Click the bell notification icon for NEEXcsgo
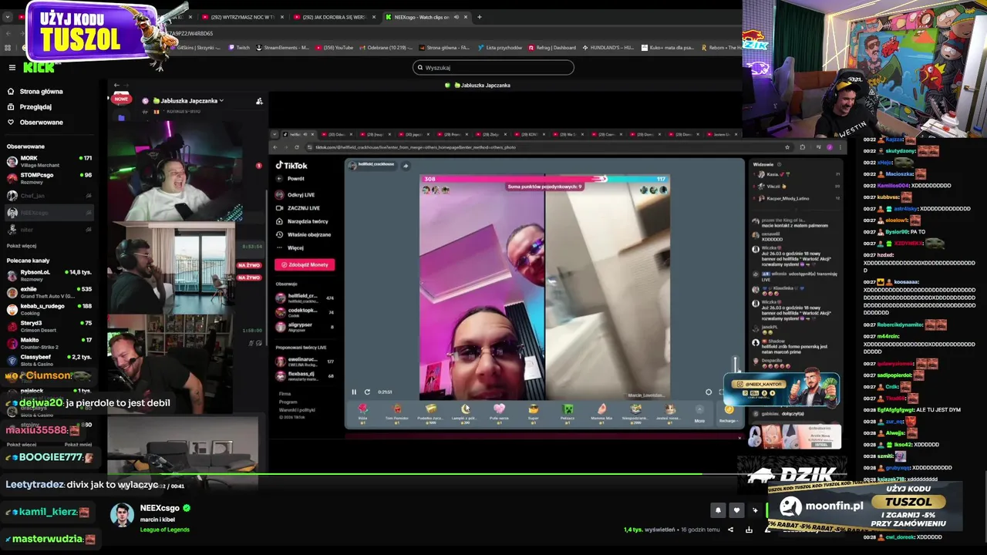The image size is (987, 555). pos(718,510)
